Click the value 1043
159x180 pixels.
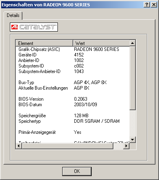click(79, 71)
